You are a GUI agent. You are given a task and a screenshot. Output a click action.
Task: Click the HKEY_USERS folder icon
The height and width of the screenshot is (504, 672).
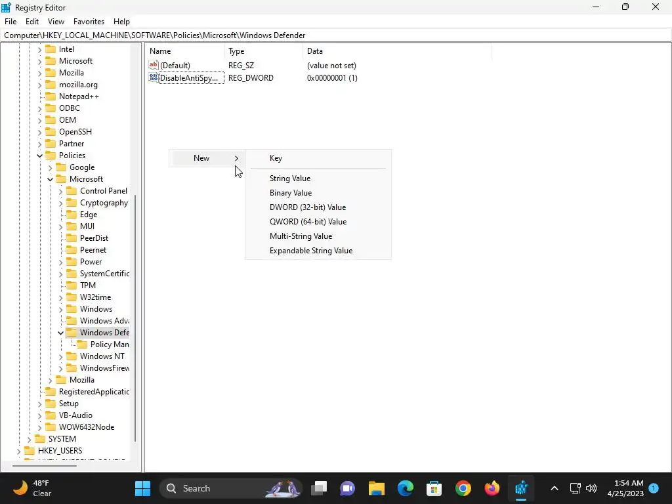30,450
